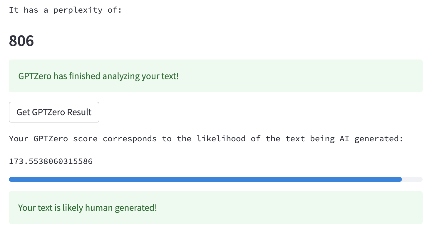The width and height of the screenshot is (432, 231).
Task: Click the perplexity value 806
Action: 21,41
